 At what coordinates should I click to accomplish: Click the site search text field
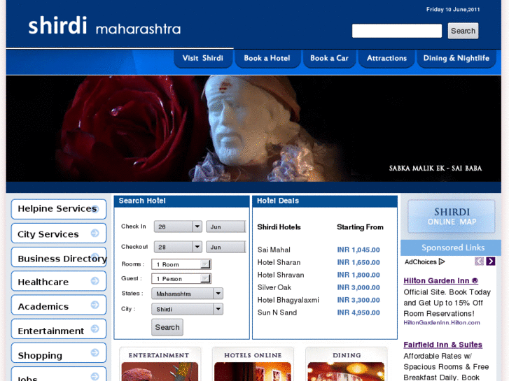[x=397, y=31]
